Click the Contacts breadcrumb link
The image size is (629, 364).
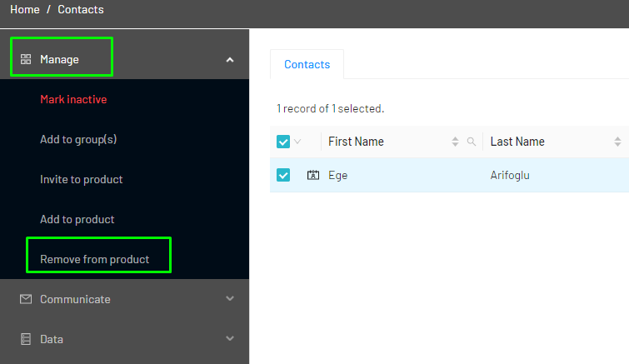81,10
